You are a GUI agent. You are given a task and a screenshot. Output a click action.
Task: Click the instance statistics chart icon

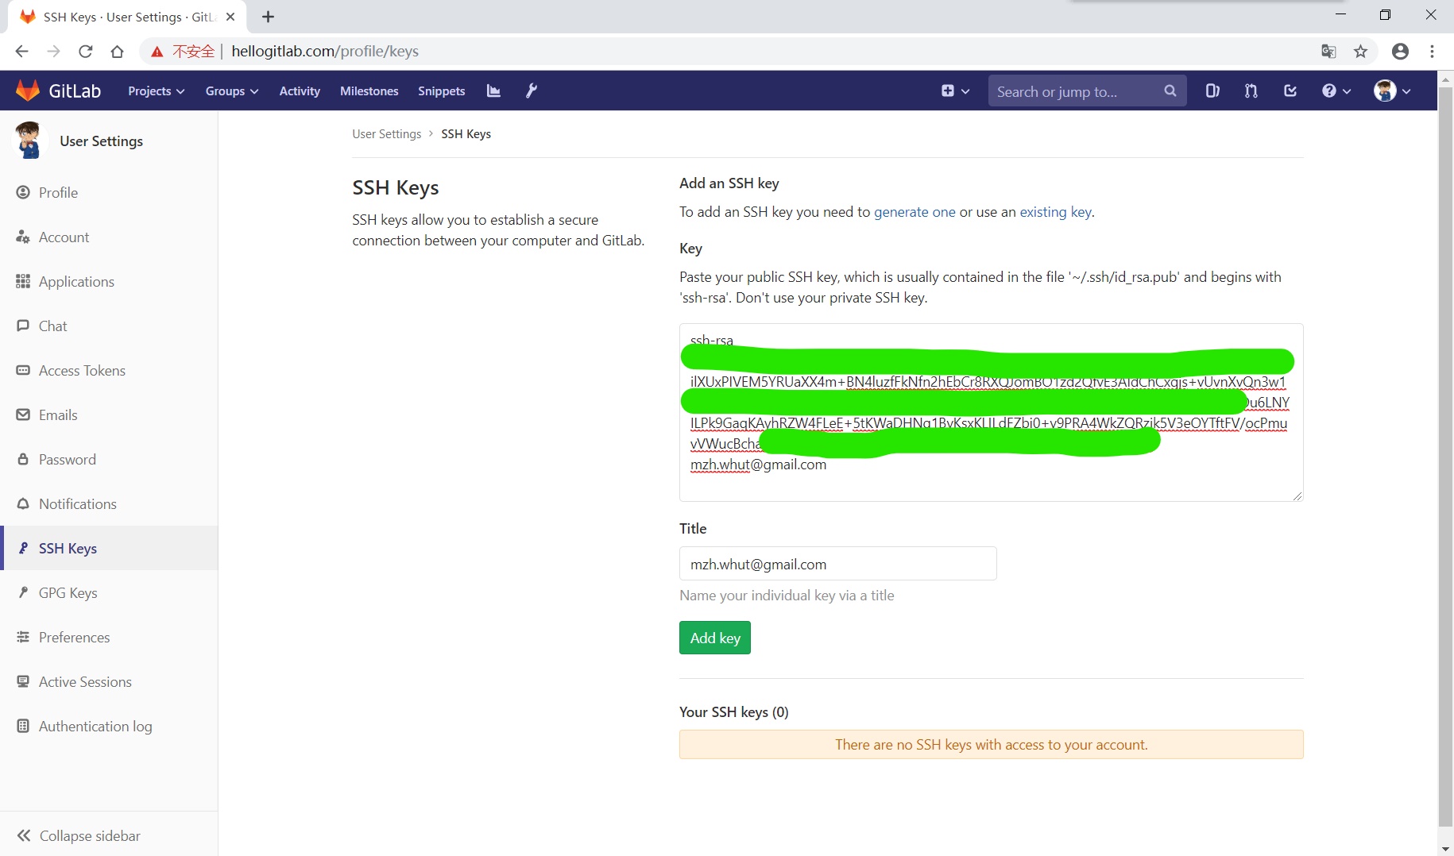point(493,91)
